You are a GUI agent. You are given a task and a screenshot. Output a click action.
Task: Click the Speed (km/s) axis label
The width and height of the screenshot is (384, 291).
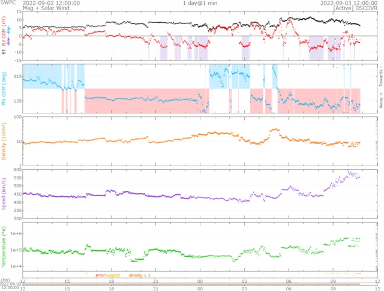[x=4, y=192]
